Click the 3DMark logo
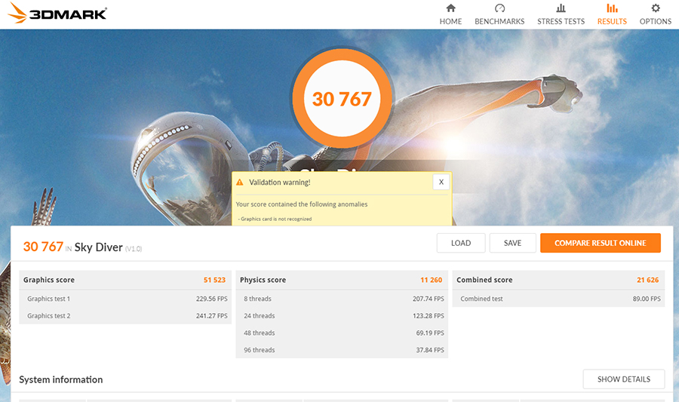The width and height of the screenshot is (679, 402). point(57,14)
